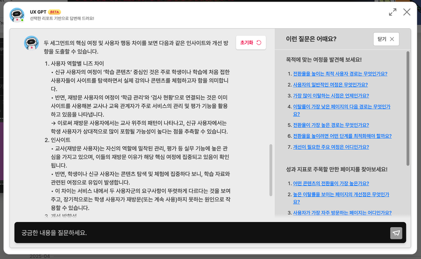Pick 전환율을 높이려면 어떤 단계를 최적화해야 할까요? link
Viewport: 421px width, 259px height.
(x=342, y=136)
